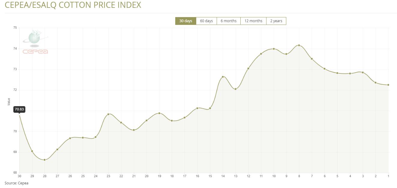
Task: Click the data point at day 23
Action: tap(108, 114)
